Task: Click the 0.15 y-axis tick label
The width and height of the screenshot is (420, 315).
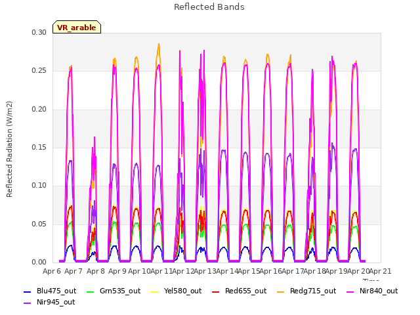Action: click(39, 147)
